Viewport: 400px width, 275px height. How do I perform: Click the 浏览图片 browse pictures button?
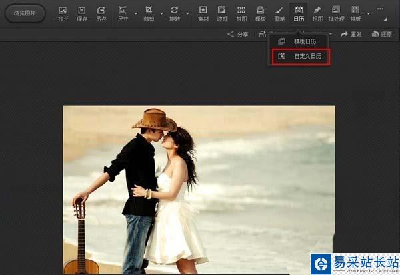point(25,13)
